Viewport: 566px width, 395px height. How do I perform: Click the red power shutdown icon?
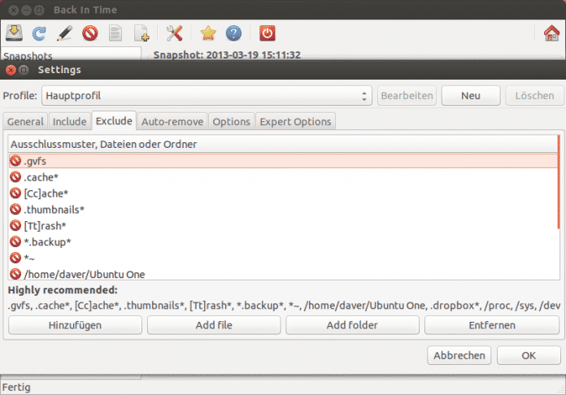coord(267,33)
